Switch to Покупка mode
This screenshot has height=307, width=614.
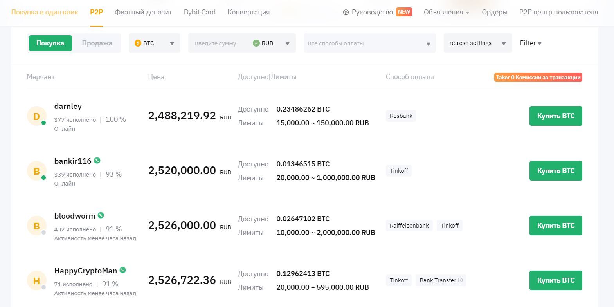click(50, 43)
